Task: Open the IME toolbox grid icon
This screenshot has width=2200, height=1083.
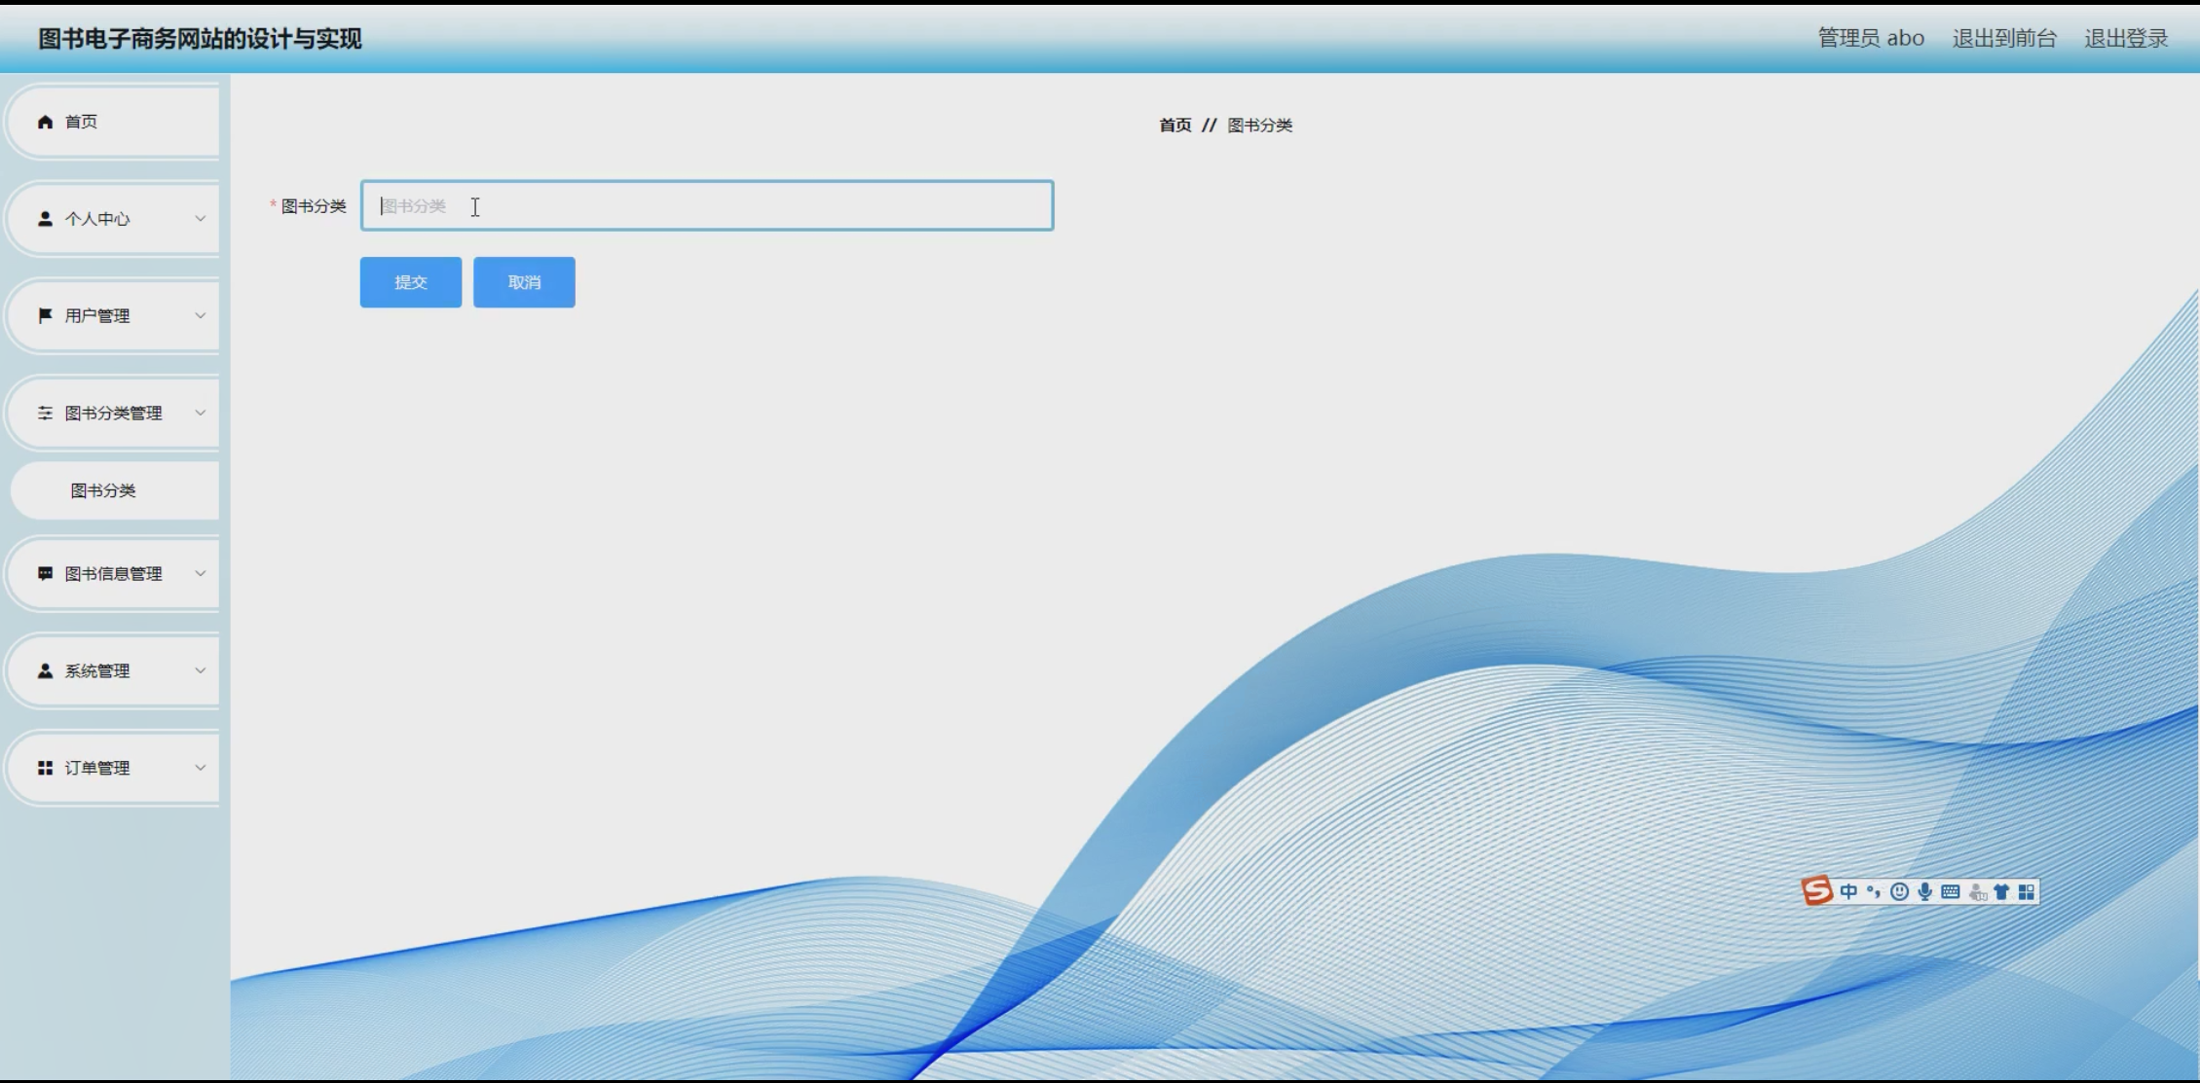Action: (2027, 891)
